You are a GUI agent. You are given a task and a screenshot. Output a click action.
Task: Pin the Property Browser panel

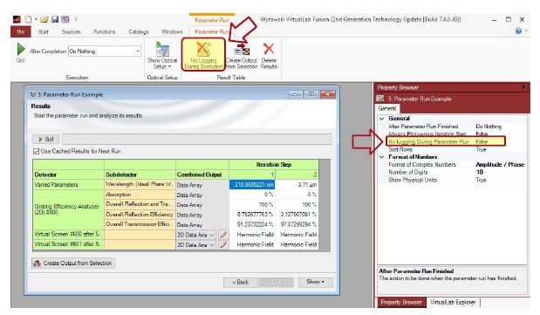pyautogui.click(x=523, y=87)
